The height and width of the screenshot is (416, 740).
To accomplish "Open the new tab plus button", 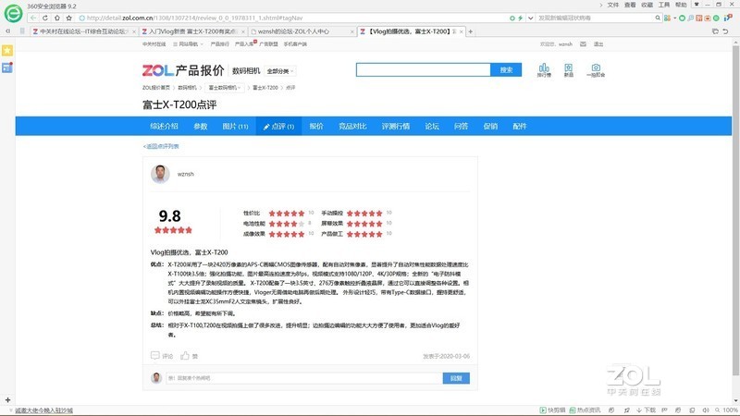I will coord(471,31).
